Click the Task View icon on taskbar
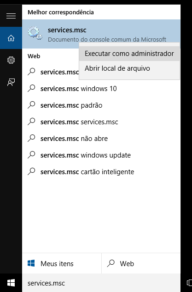The image size is (192, 292). coord(189,283)
